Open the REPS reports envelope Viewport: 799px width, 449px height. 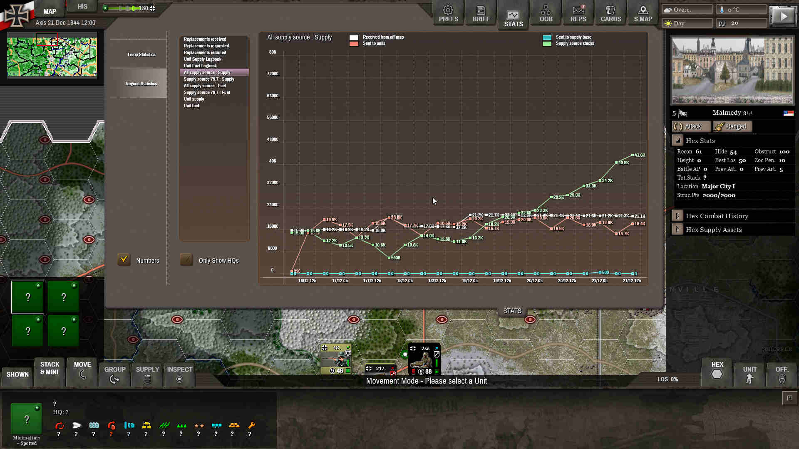(578, 14)
